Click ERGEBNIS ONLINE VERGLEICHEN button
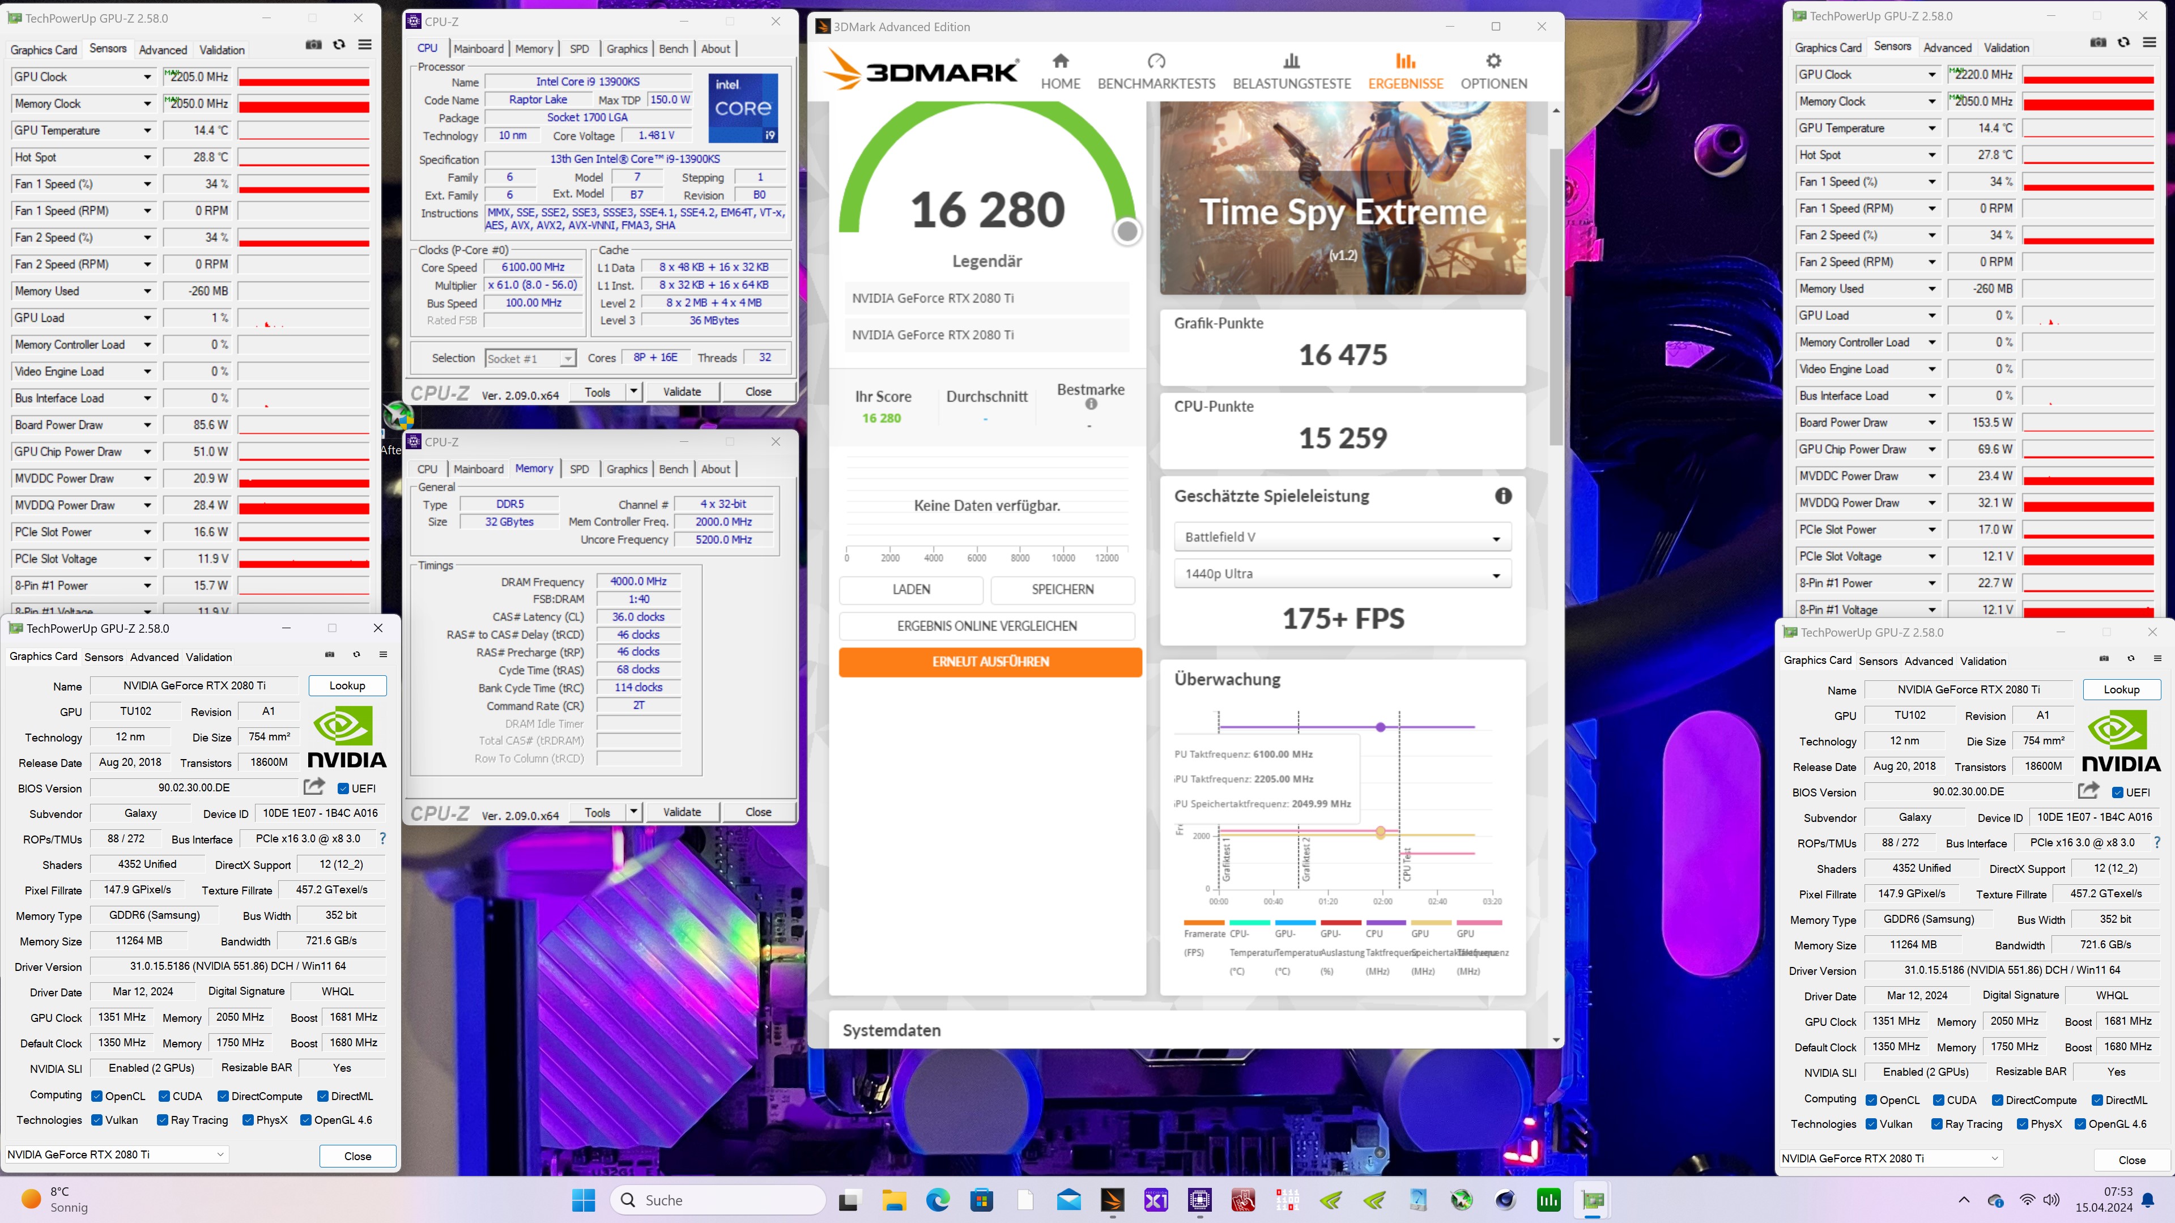This screenshot has width=2175, height=1223. tap(987, 627)
